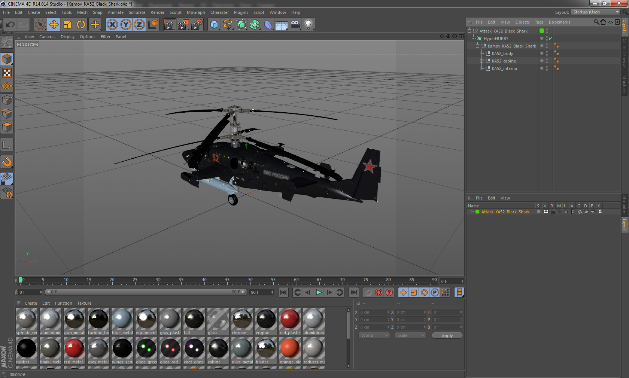
Task: Add a Floor environment object
Action: coord(282,25)
